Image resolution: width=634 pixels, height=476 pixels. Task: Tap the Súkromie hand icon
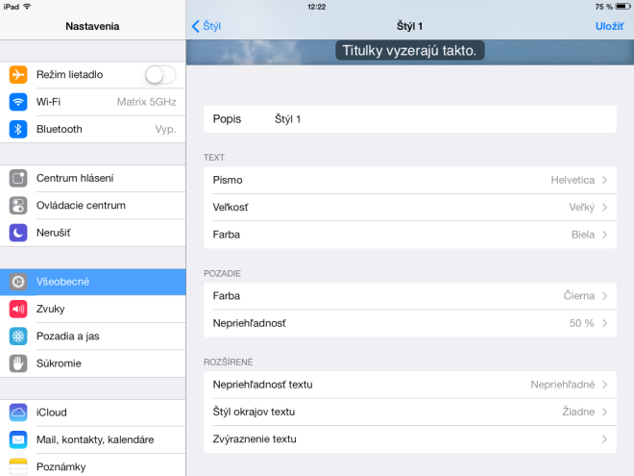tap(18, 363)
